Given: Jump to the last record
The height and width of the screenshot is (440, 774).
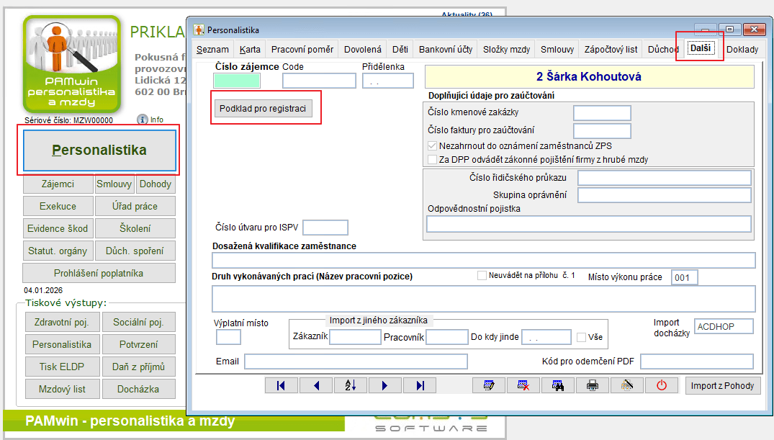Looking at the screenshot, I should 420,385.
